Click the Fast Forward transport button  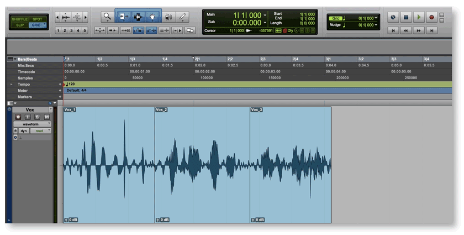point(419,30)
